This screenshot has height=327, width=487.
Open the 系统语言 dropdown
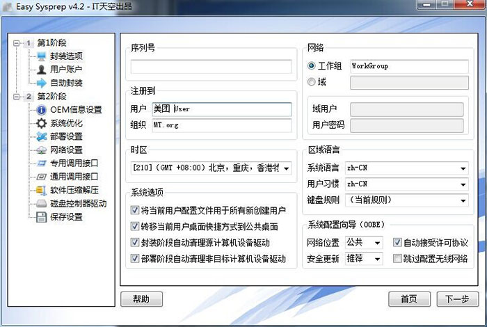463,168
